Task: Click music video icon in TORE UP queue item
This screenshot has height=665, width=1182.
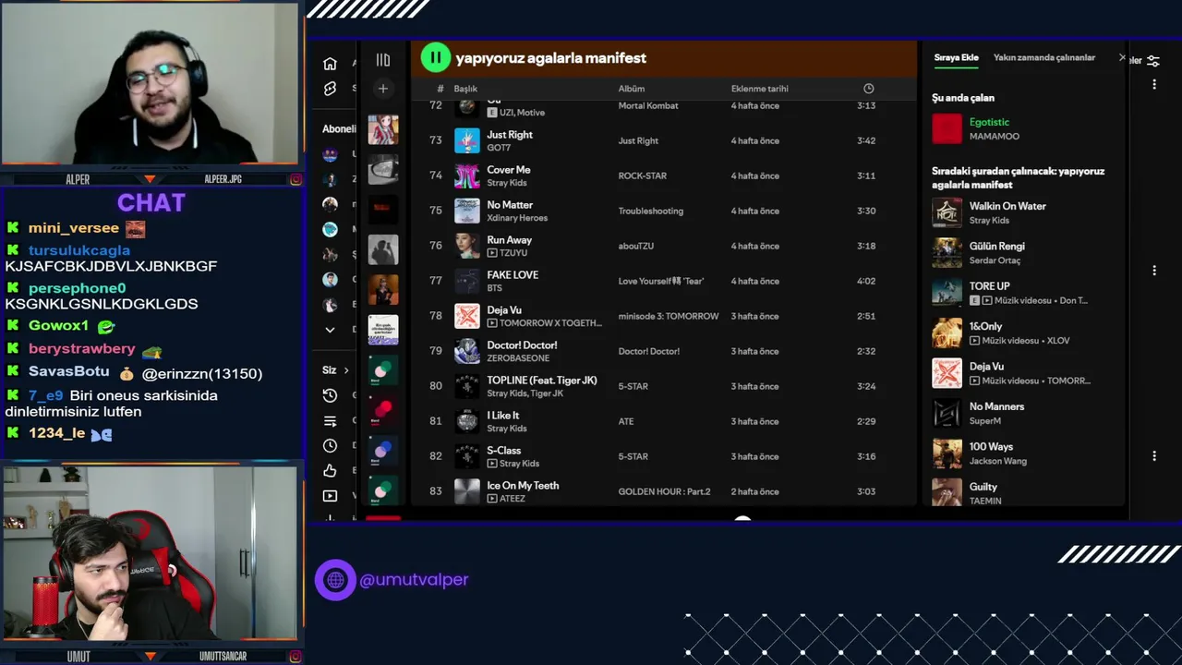Action: (x=987, y=300)
